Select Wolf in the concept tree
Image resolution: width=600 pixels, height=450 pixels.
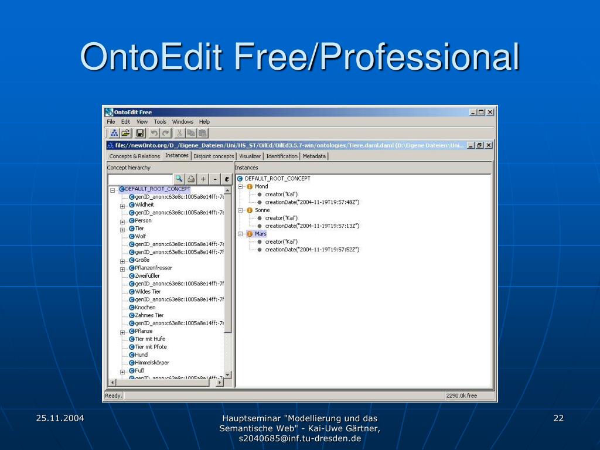pyautogui.click(x=141, y=237)
